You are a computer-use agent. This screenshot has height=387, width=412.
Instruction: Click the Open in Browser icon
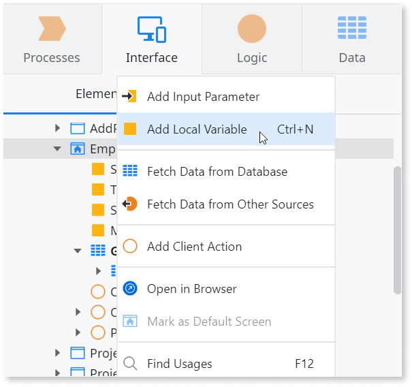click(x=130, y=289)
